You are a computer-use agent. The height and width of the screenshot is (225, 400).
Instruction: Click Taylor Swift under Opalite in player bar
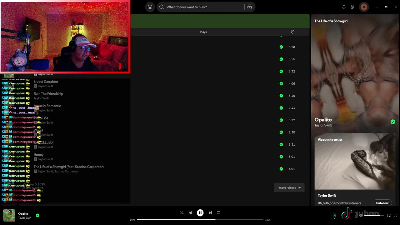click(25, 218)
